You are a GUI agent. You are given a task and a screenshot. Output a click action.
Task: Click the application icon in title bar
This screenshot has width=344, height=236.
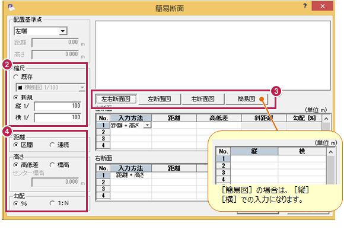tap(11, 8)
